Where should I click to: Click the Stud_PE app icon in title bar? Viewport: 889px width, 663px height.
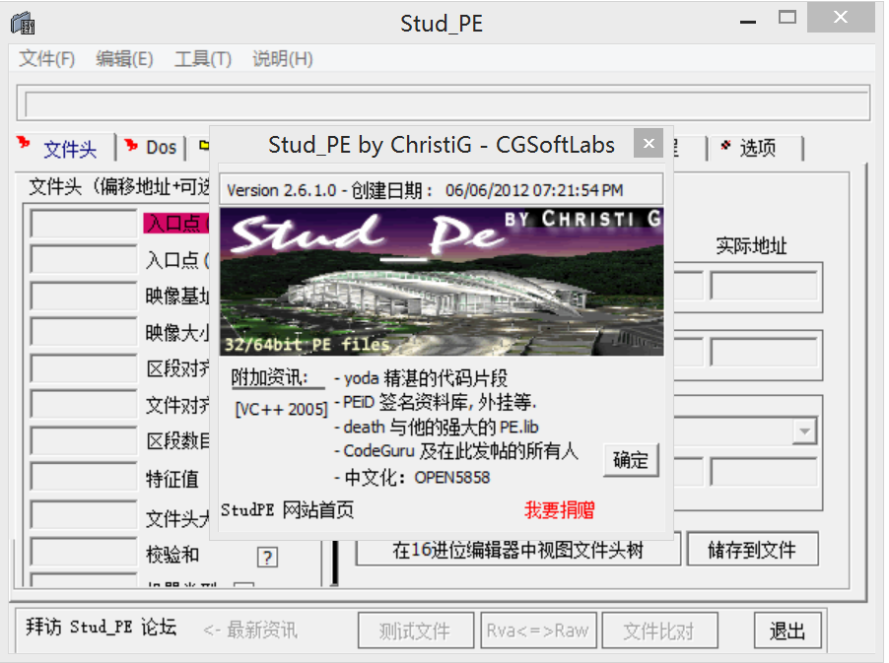(23, 24)
